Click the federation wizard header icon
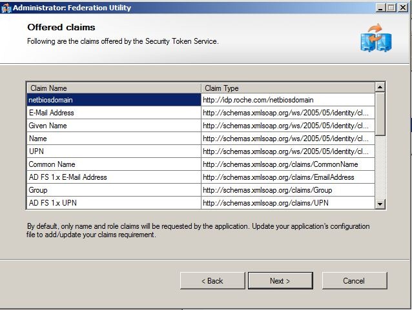 pos(376,38)
